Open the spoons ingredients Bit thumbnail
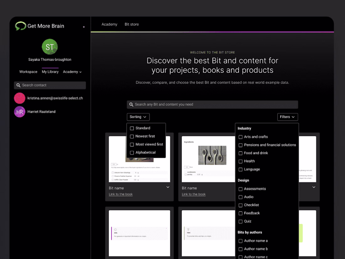Screen dimensions: 345x259 point(208,159)
